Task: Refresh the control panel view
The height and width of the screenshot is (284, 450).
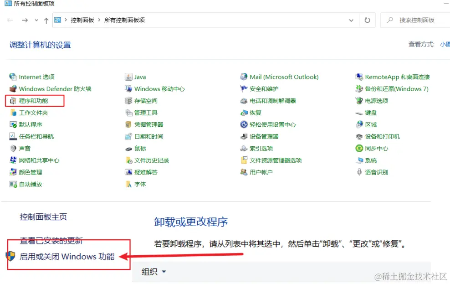Action: tap(367, 20)
